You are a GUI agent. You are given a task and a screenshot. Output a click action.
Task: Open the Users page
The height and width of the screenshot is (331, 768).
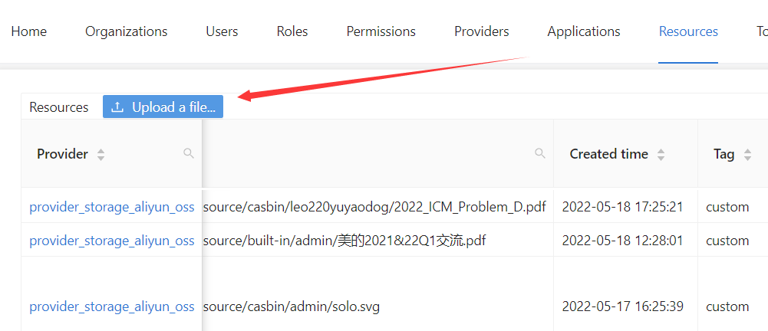coord(222,31)
